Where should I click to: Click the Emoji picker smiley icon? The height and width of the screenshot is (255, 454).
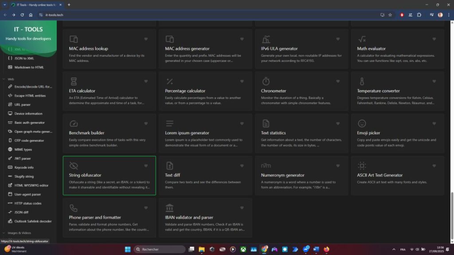click(362, 124)
